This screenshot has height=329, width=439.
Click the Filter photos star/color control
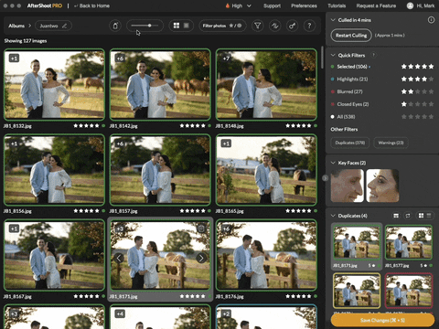click(x=222, y=26)
